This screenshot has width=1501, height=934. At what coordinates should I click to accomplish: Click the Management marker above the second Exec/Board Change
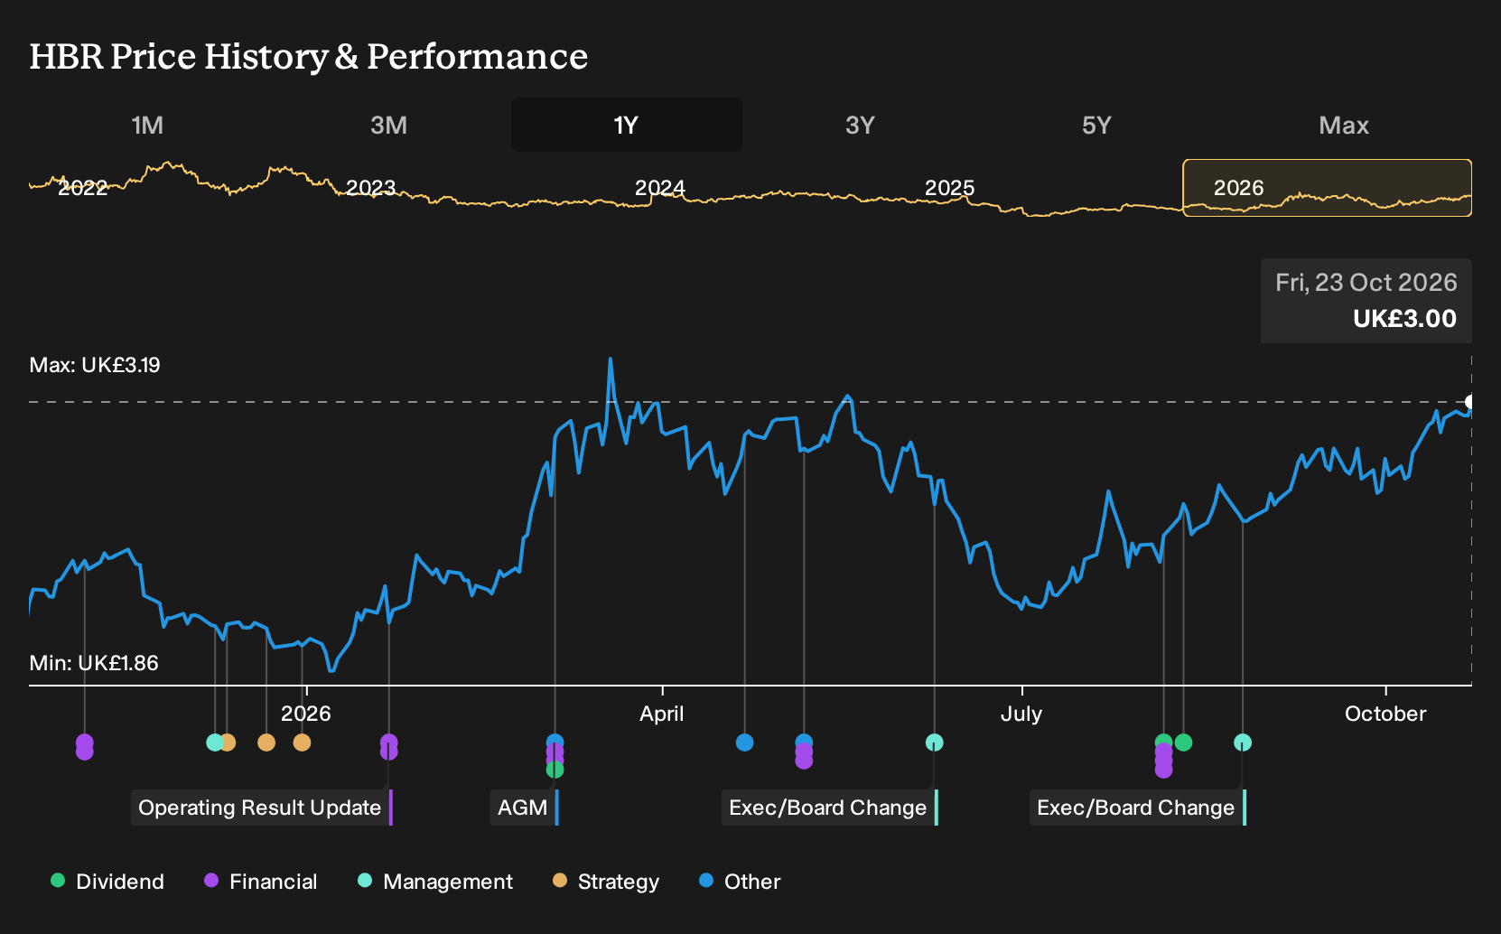(x=1244, y=743)
